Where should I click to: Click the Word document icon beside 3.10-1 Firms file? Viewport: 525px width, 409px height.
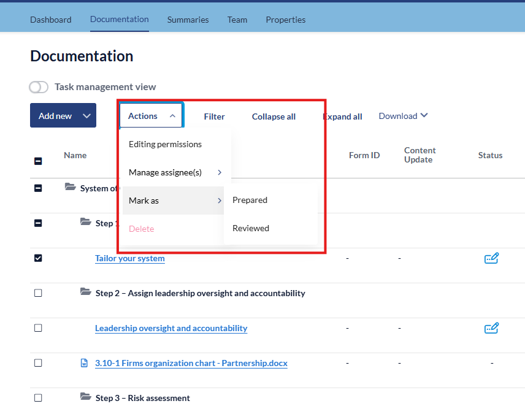(x=85, y=363)
